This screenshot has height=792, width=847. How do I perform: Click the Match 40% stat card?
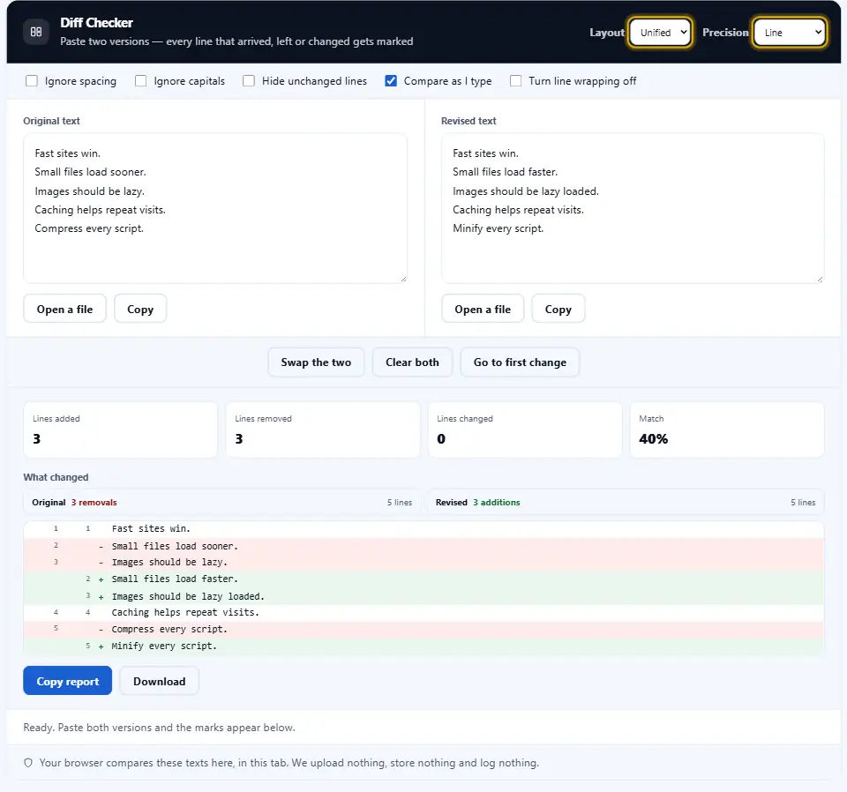[x=727, y=430]
